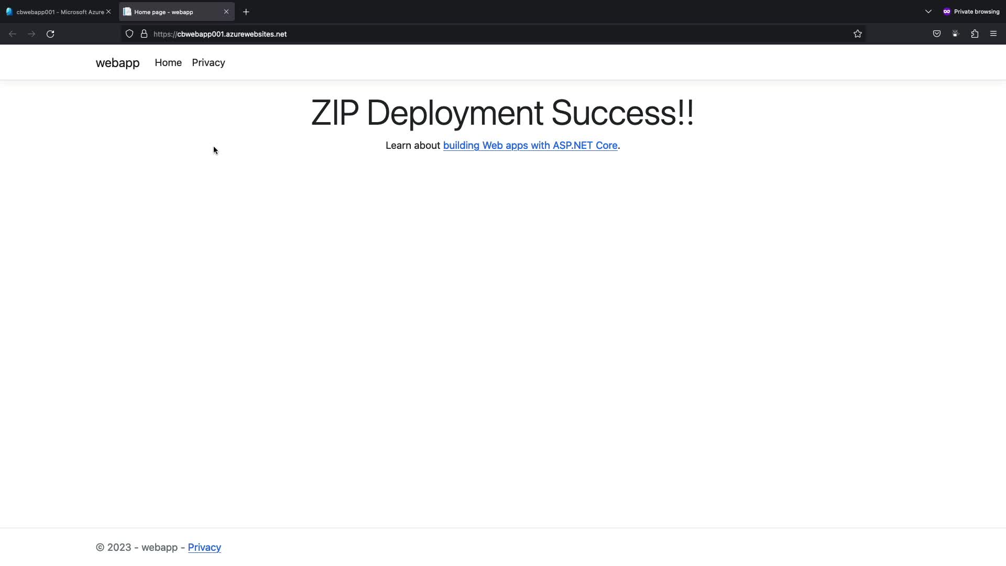Image resolution: width=1006 pixels, height=566 pixels.
Task: Open Privacy in the site navbar
Action: pos(208,63)
